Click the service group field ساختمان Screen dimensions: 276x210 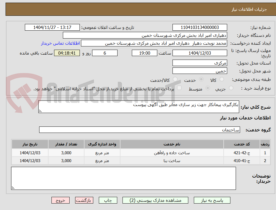tap(139, 130)
